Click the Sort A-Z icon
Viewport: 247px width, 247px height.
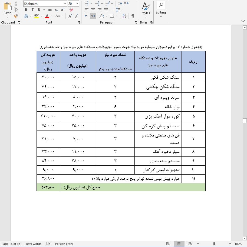(124, 16)
